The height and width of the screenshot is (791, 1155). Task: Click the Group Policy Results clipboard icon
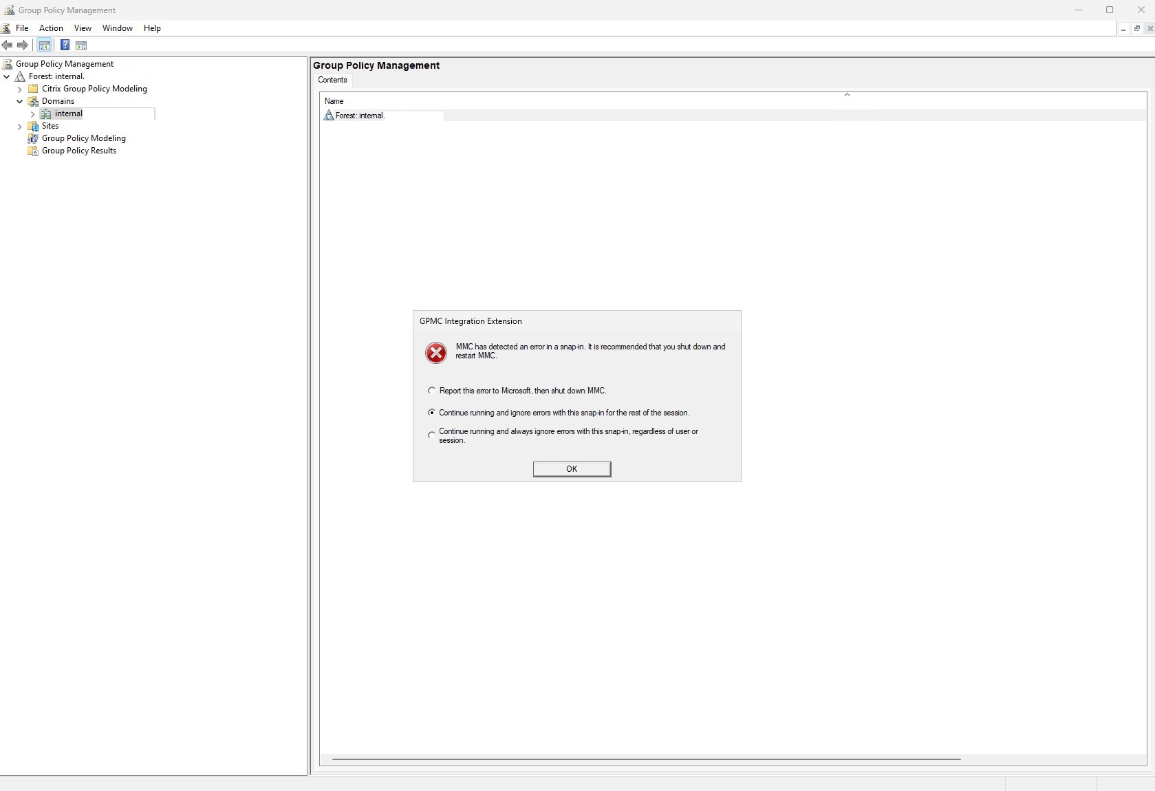[34, 151]
